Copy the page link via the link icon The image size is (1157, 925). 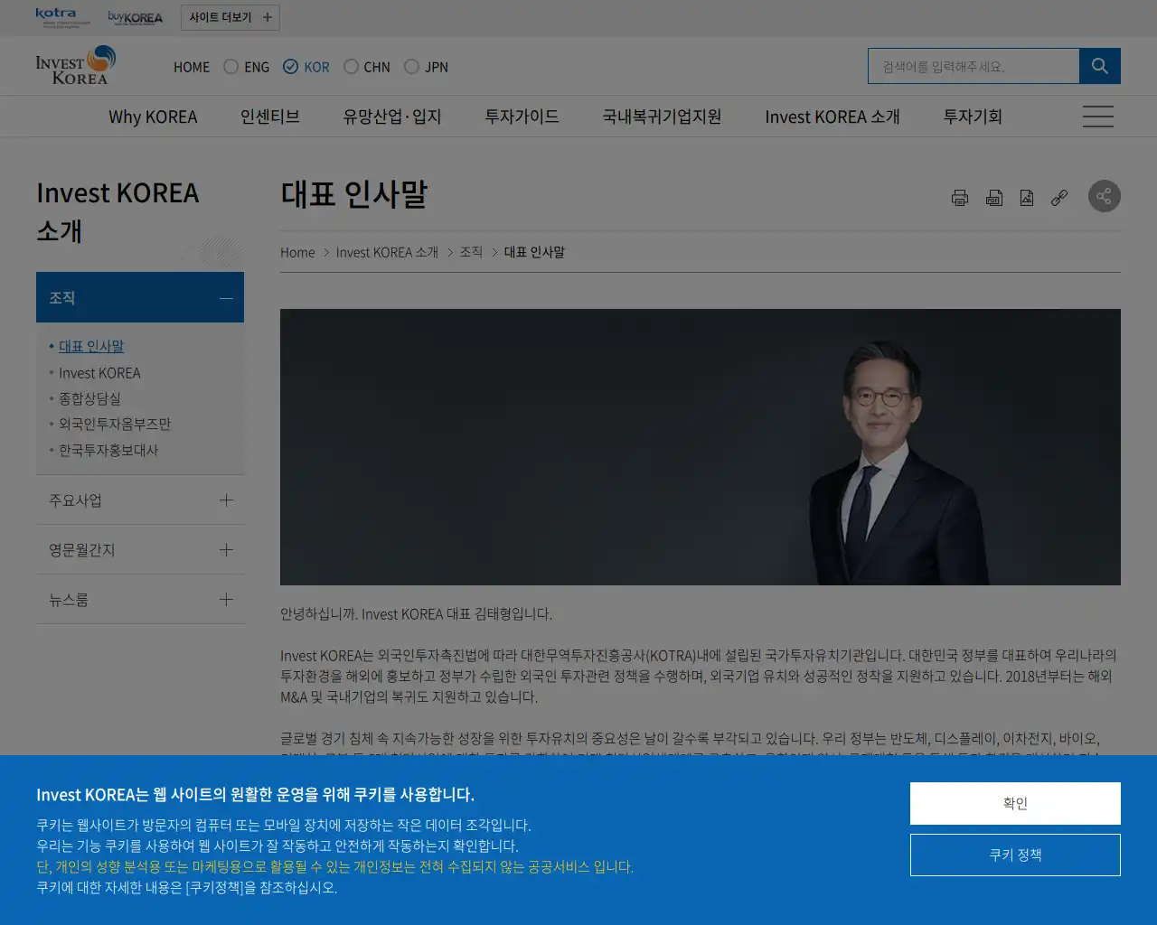coord(1058,197)
